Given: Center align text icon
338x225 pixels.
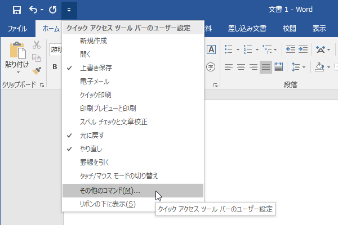Looking at the screenshot, I should click(x=241, y=67).
